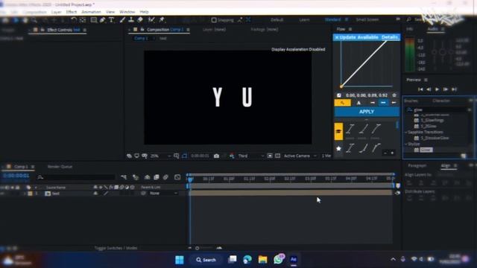Click the snapshot camera icon
Screen dimensions: 477x268
[216, 156]
